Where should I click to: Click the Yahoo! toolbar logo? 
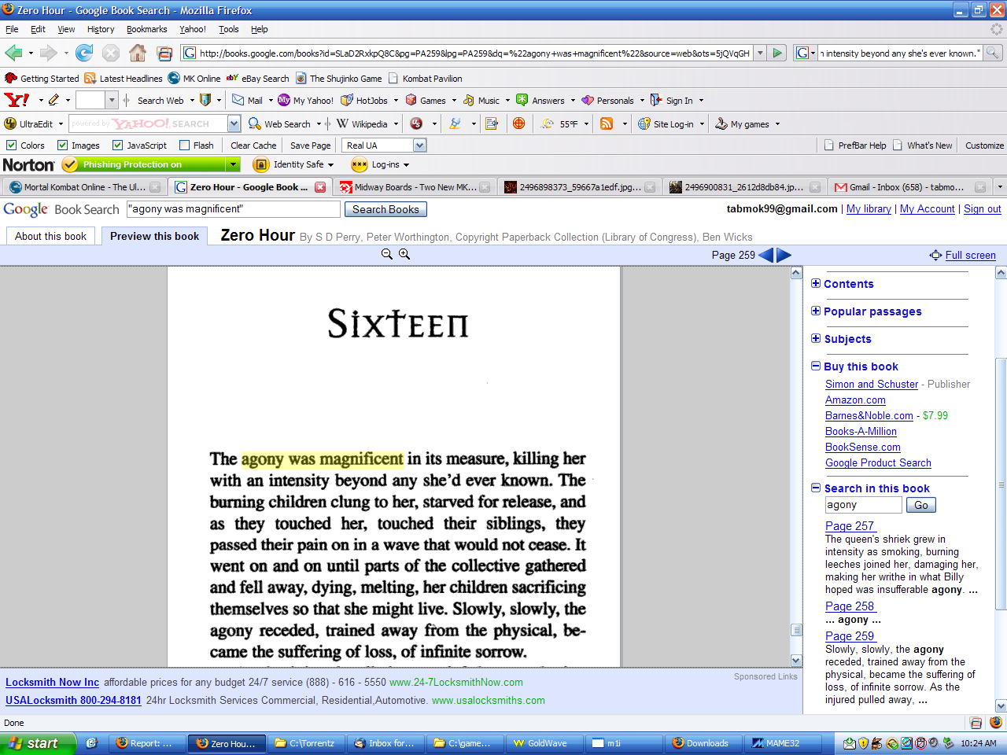[17, 100]
